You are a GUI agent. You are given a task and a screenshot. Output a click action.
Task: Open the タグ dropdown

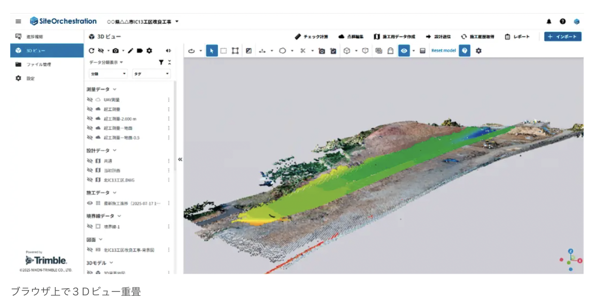coord(151,74)
